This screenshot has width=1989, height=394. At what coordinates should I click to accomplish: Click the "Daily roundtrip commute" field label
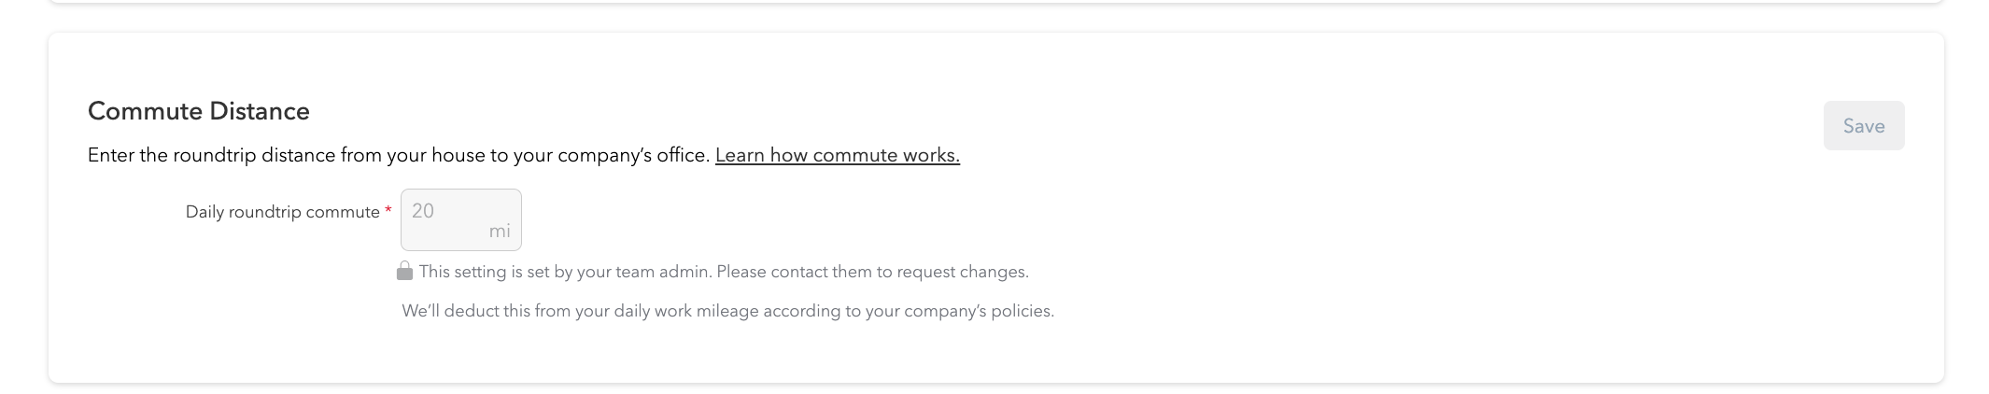pyautogui.click(x=282, y=212)
